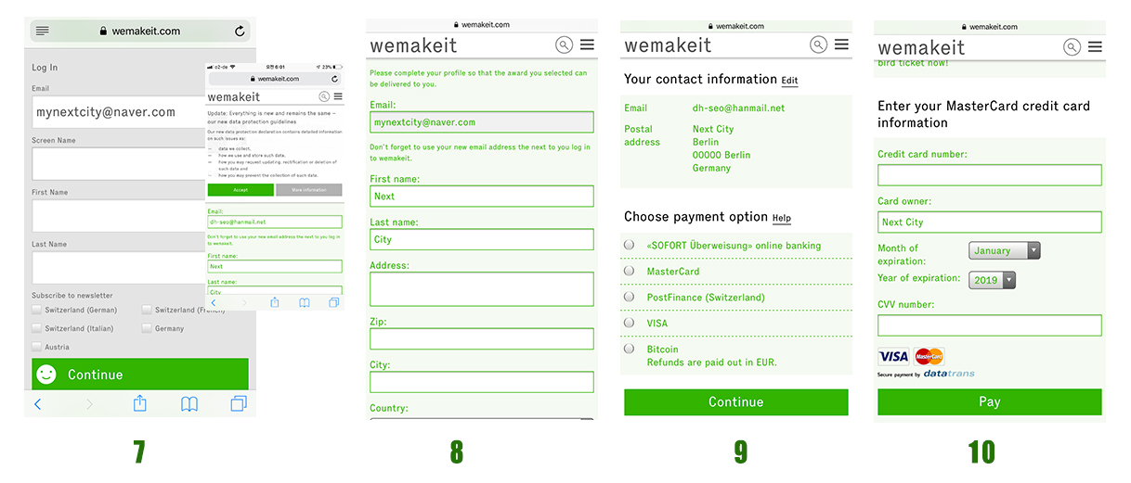The image size is (1131, 483).
Task: Open the January expiration month dropdown
Action: coord(1005,250)
